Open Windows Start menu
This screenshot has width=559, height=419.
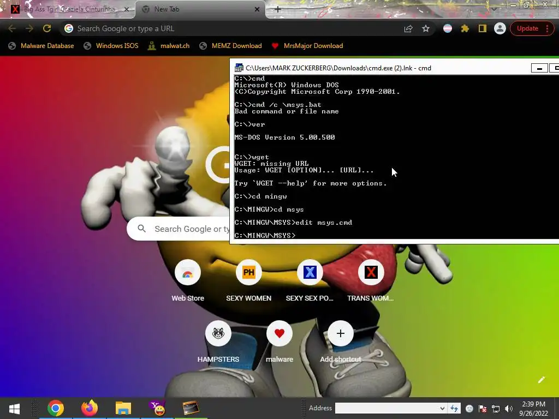14,408
